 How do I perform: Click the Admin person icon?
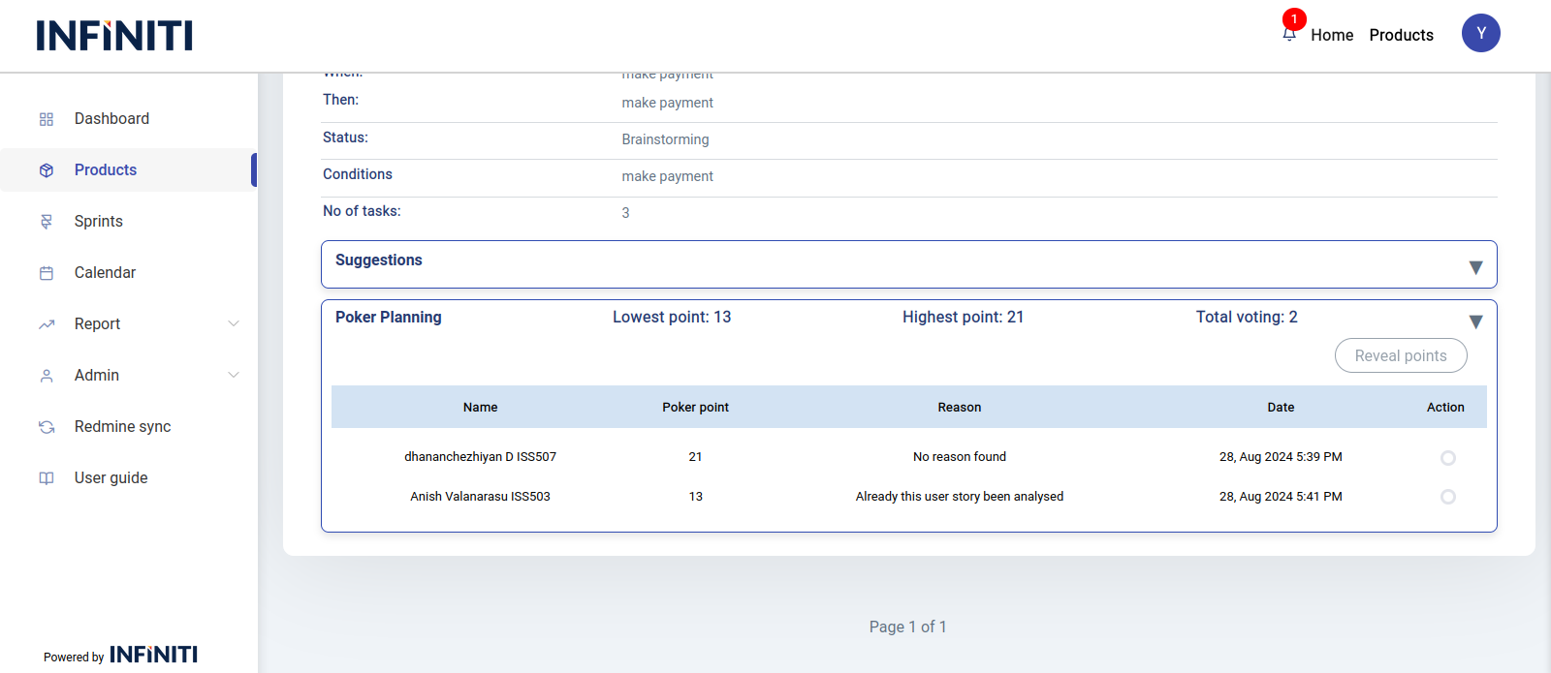tap(47, 376)
